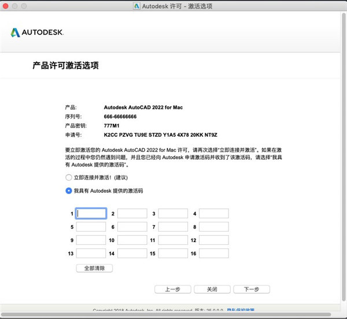The image size is (347, 319).
Task: Proceed with the 下一步 button
Action: tap(251, 289)
